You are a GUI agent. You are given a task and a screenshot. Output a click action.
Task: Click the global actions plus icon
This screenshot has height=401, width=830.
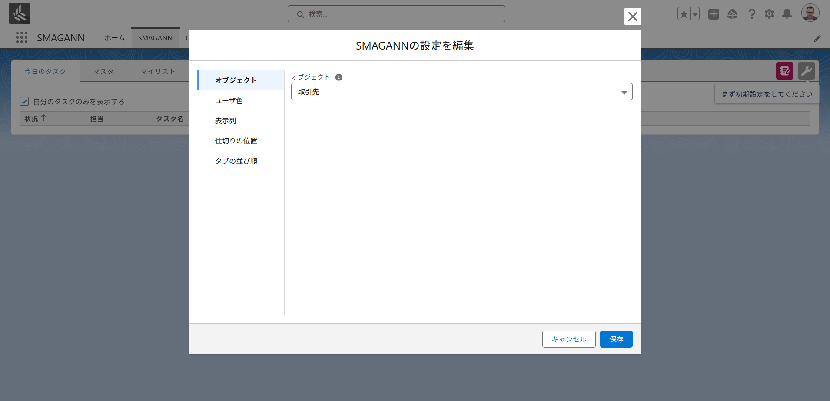click(714, 14)
